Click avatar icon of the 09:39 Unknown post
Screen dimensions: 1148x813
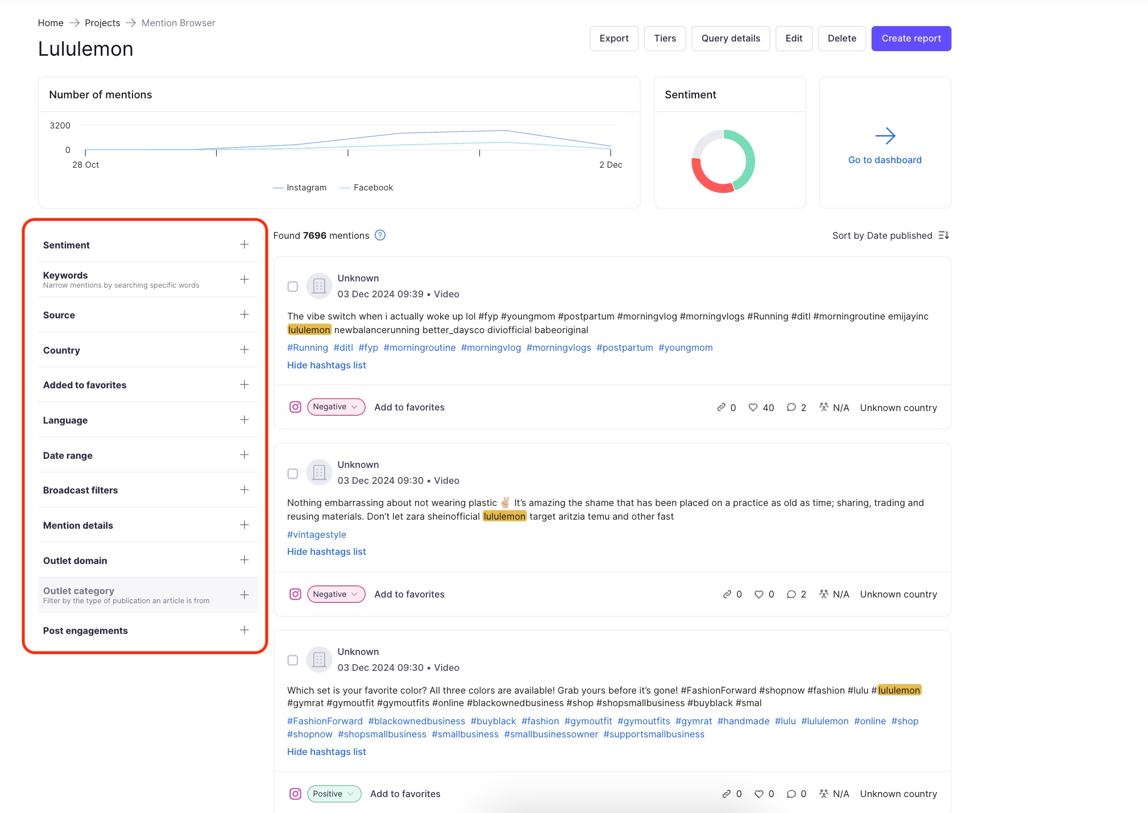coord(319,286)
